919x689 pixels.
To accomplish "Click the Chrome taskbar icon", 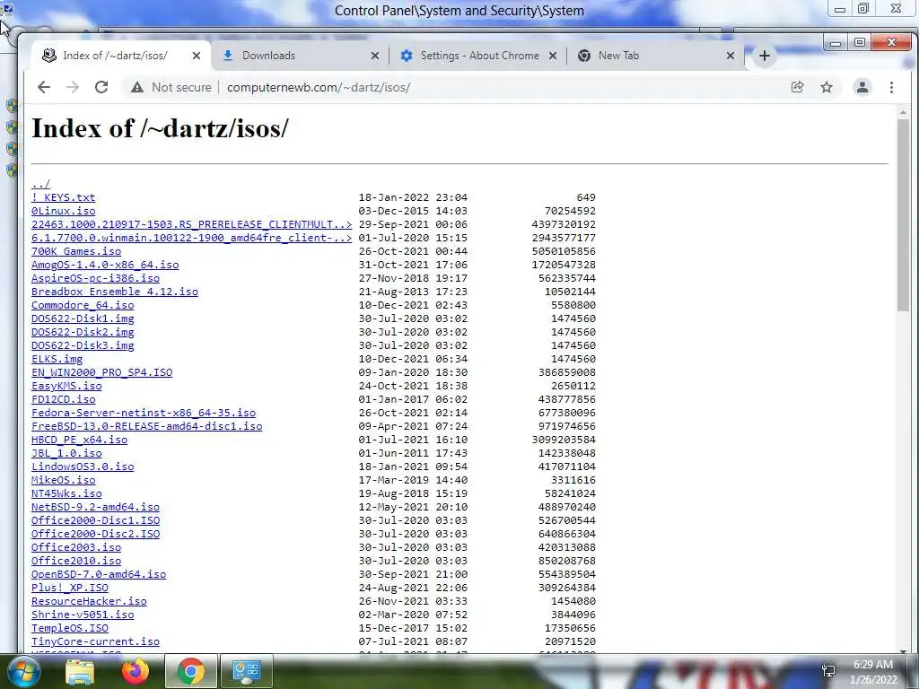I will (191, 671).
